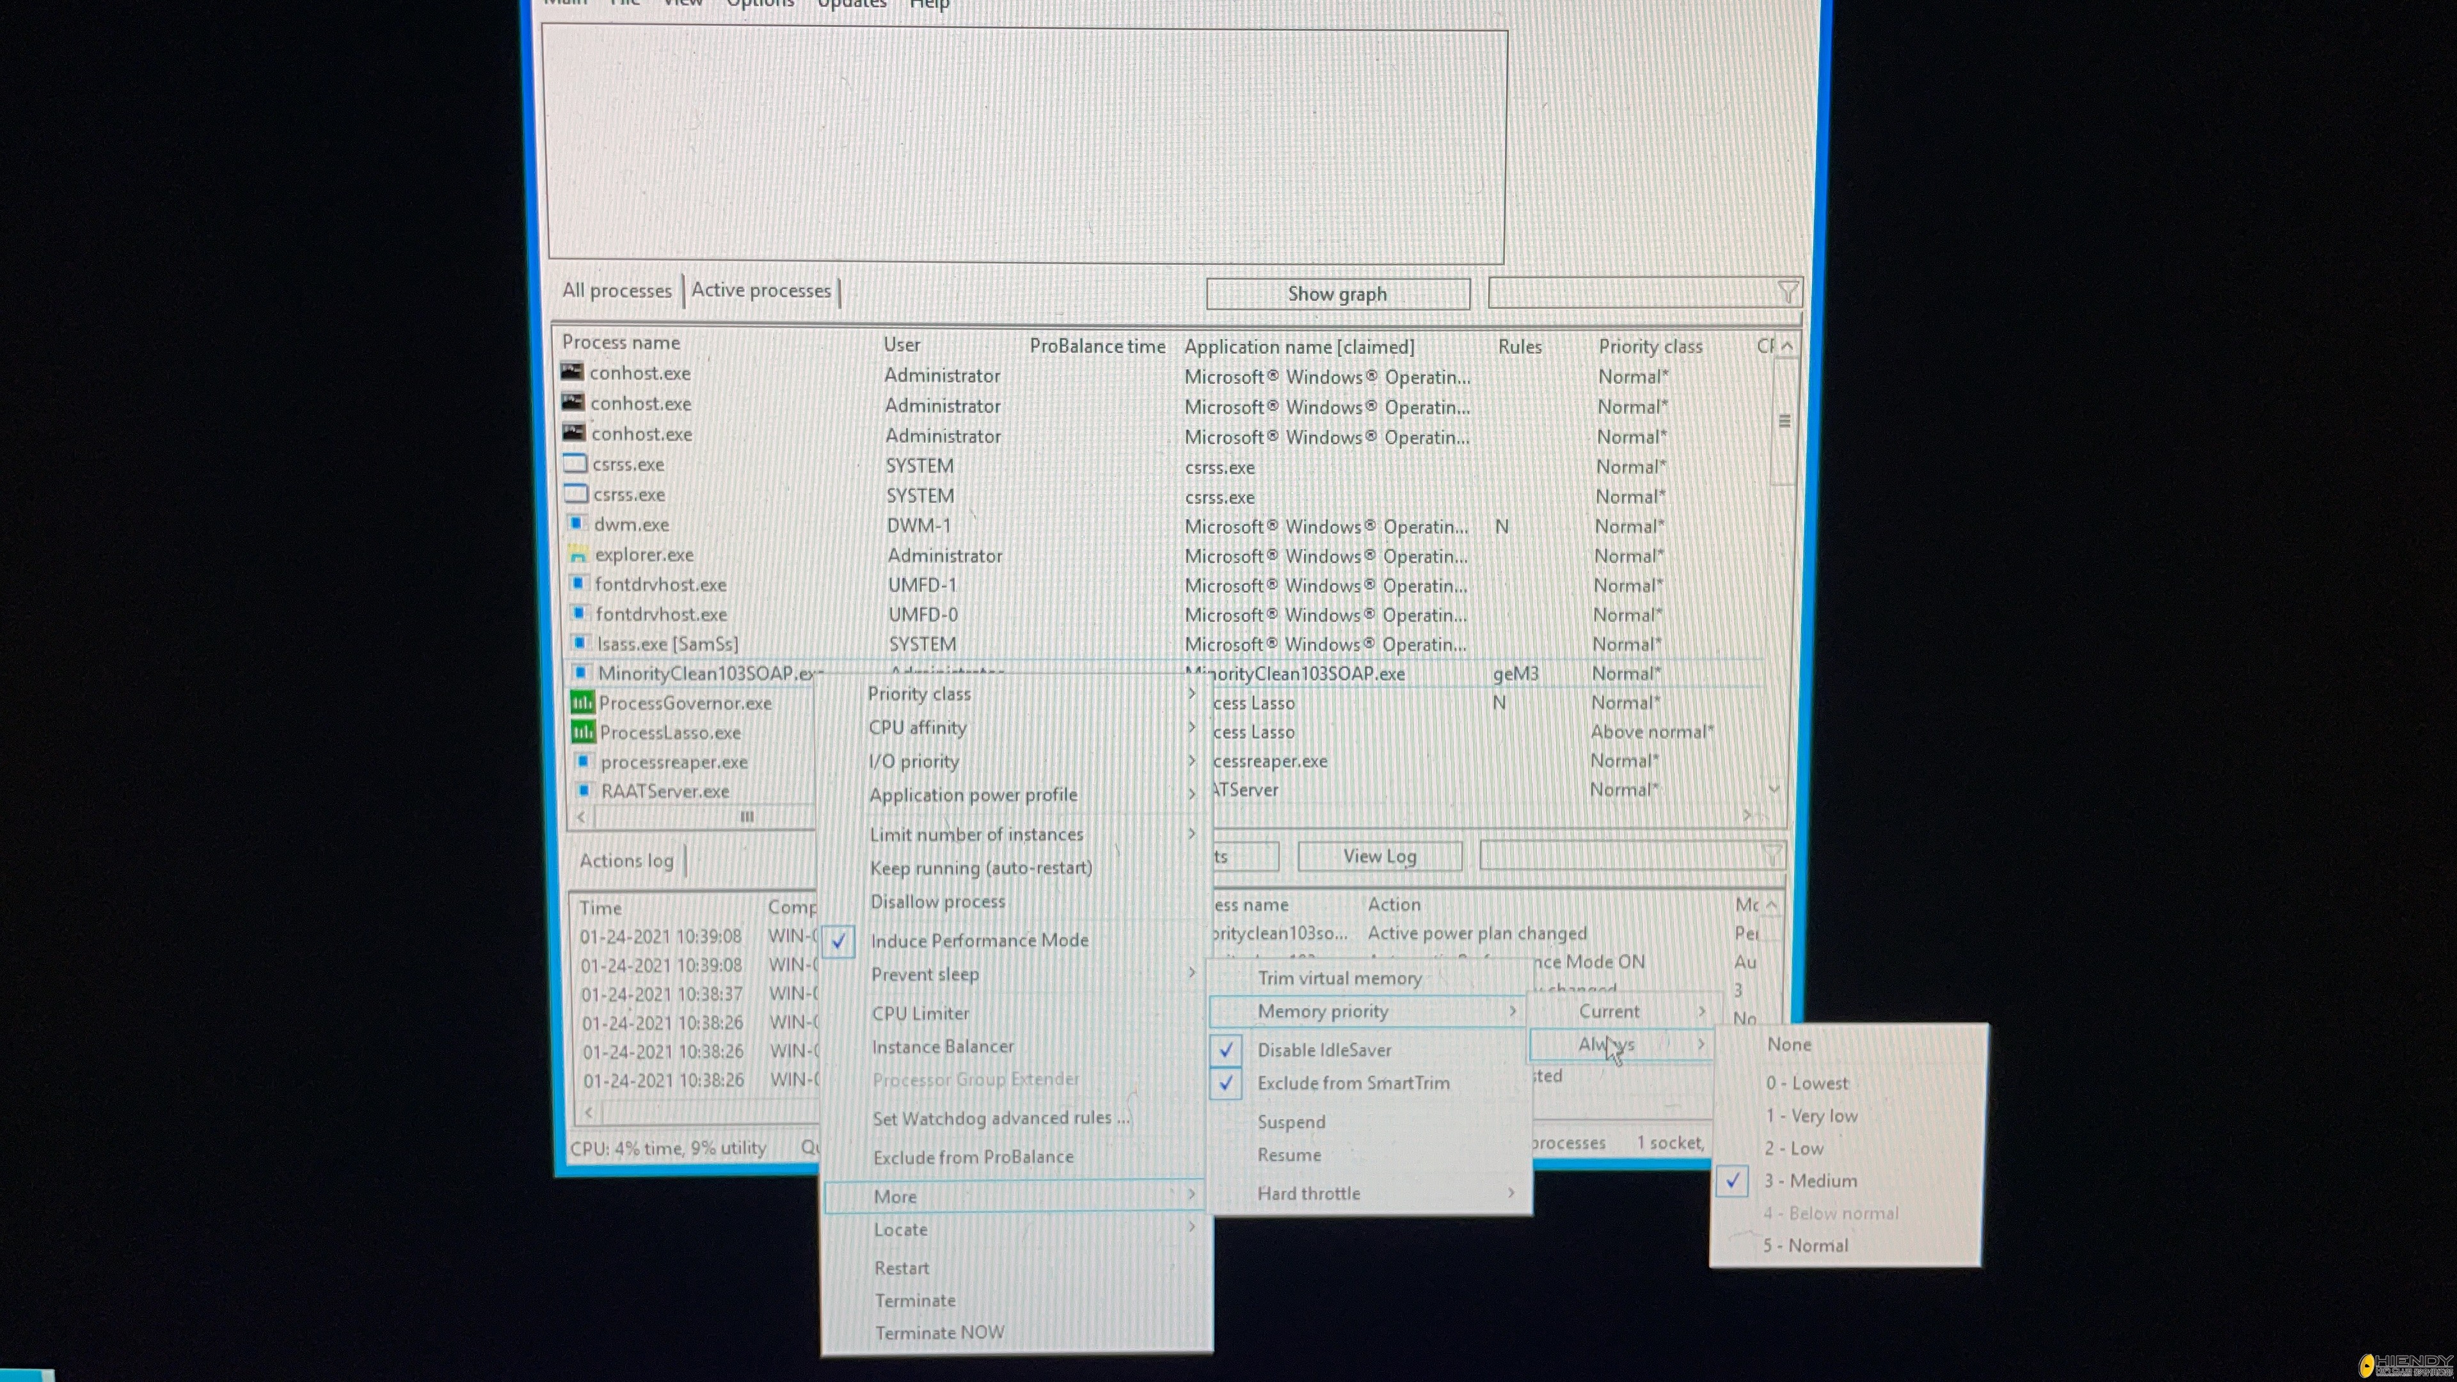Switch to Active processes tab

pyautogui.click(x=760, y=290)
